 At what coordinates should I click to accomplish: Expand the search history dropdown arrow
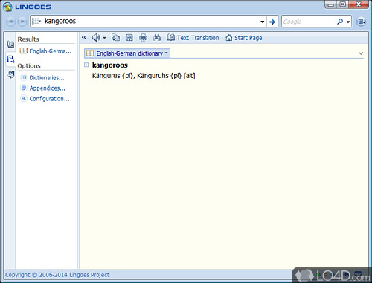pyautogui.click(x=263, y=22)
